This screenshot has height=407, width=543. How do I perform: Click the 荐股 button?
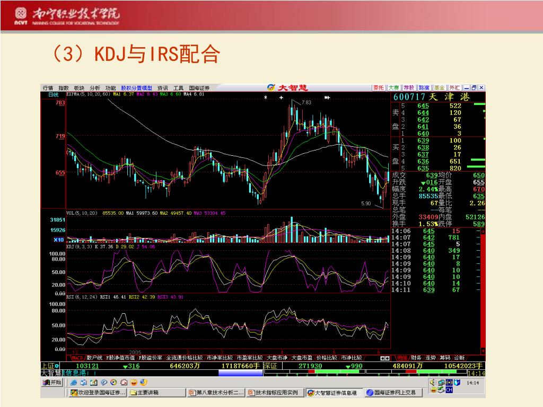pos(409,88)
